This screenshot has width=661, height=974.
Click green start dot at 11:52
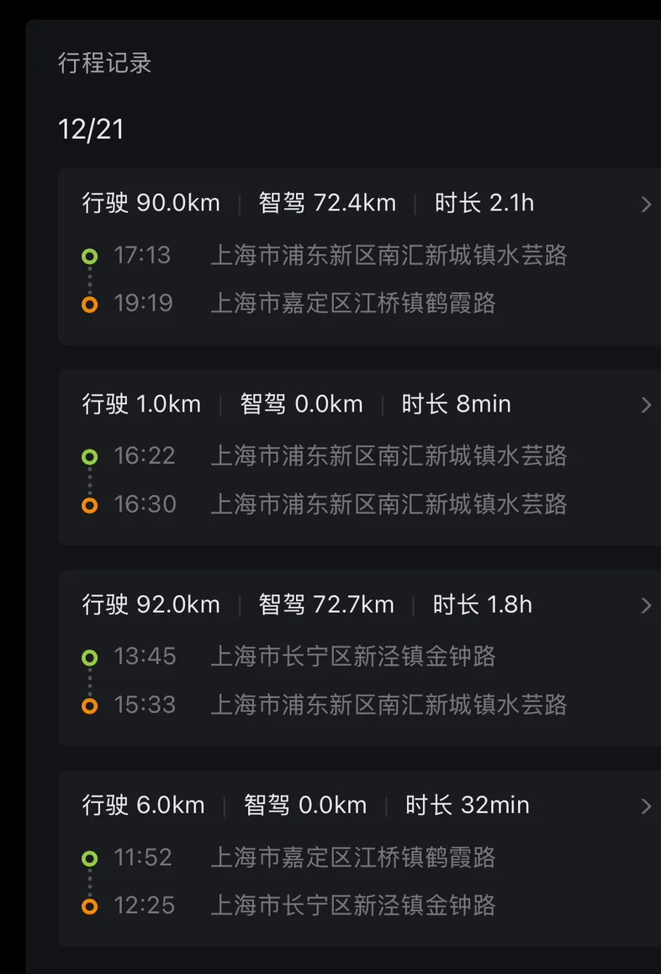(90, 859)
